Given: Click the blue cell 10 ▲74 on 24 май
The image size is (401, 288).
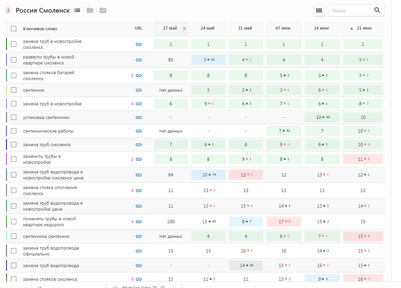Looking at the screenshot, I should coord(208,175).
